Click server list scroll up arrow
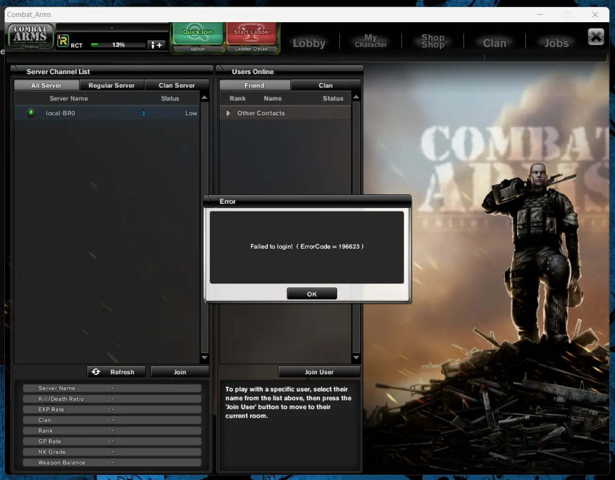This screenshot has height=480, width=615. (x=205, y=98)
